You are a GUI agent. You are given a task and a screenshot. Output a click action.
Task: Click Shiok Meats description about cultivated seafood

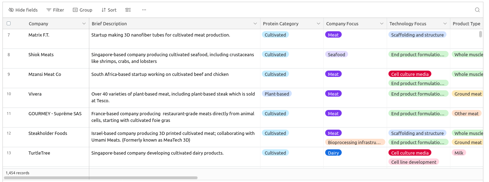pyautogui.click(x=173, y=58)
